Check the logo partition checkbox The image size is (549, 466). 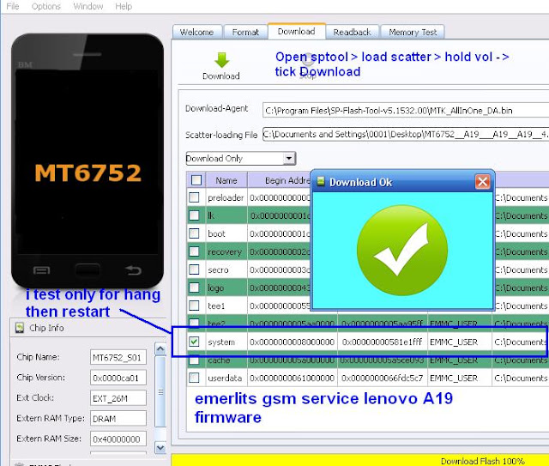pos(194,287)
